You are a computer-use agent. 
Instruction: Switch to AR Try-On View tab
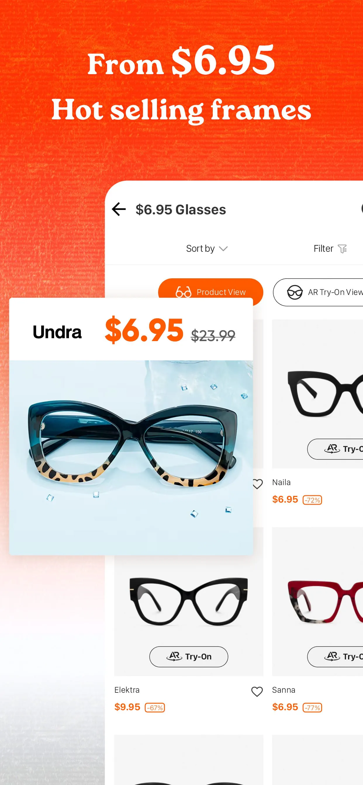coord(318,292)
